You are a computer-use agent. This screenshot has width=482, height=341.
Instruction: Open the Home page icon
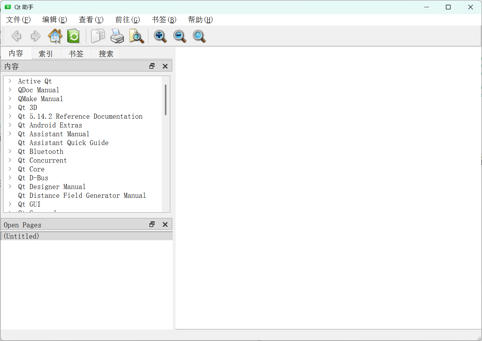[x=55, y=36]
